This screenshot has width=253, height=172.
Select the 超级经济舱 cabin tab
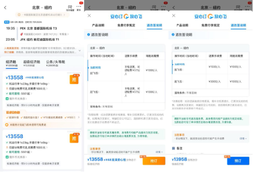click(x=32, y=63)
